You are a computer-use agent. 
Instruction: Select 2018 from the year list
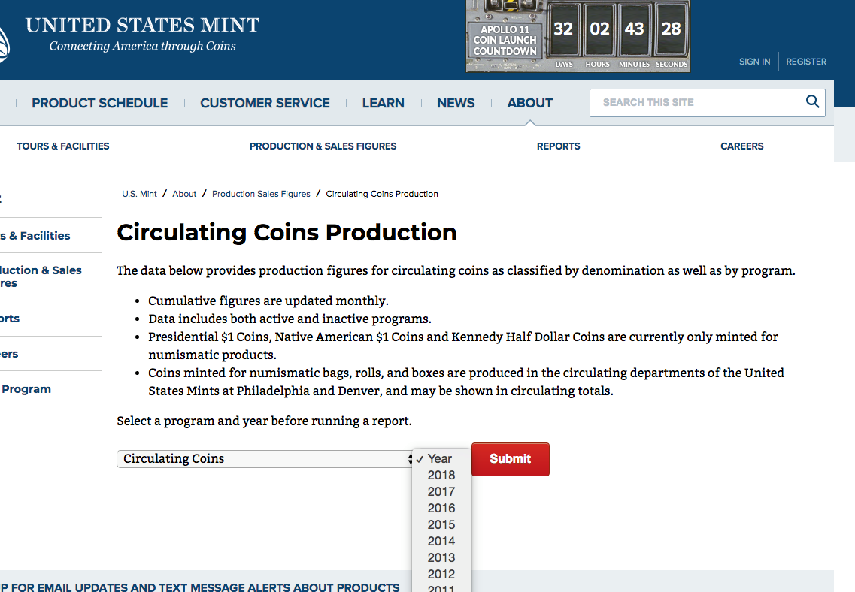(441, 475)
